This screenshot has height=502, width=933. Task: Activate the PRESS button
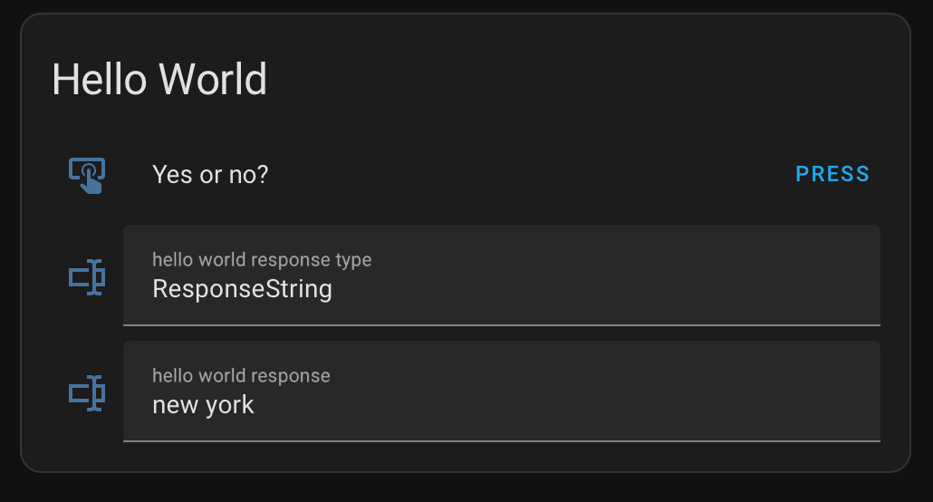[x=832, y=174]
